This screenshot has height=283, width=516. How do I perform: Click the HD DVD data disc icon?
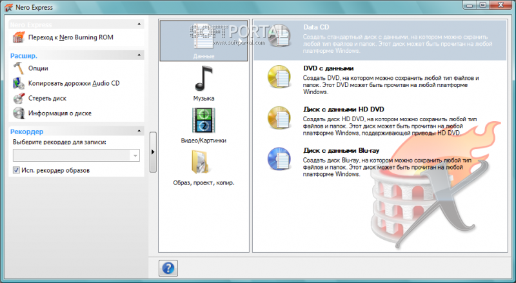279,118
